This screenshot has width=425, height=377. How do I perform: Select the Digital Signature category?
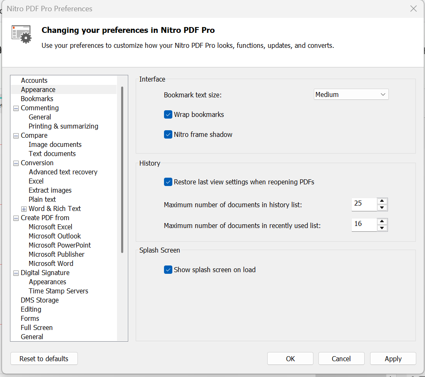coord(45,273)
